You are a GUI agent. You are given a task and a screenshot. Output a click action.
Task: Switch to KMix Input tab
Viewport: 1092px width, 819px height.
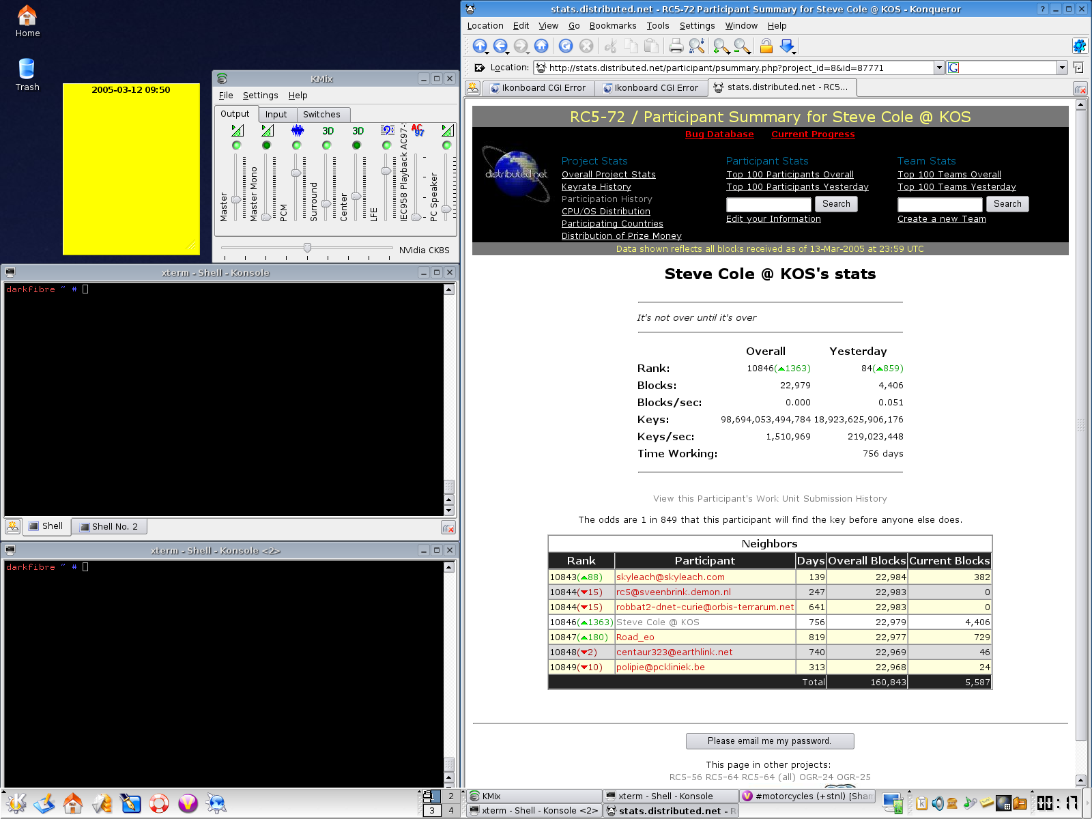[x=276, y=115]
